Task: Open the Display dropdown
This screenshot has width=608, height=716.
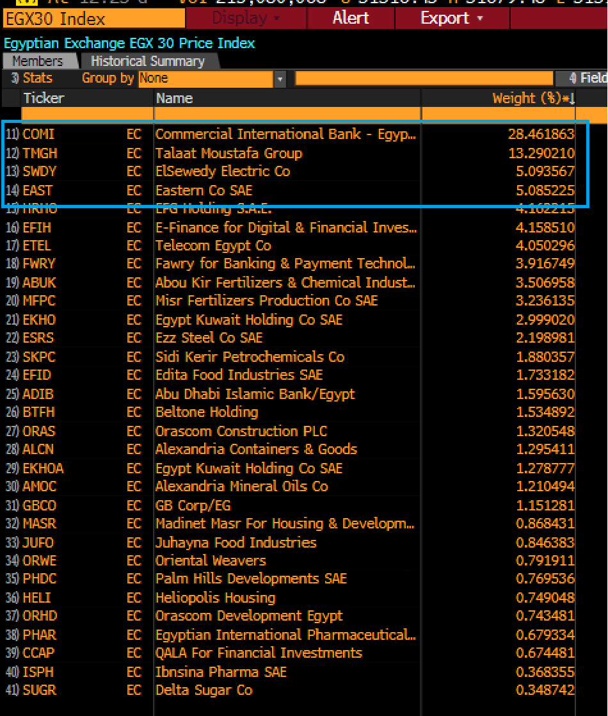Action: coord(245,19)
